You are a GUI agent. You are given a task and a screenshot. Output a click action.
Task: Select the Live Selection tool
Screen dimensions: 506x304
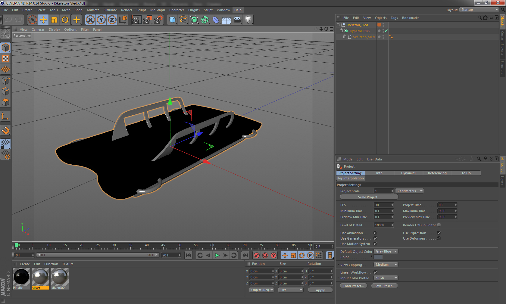coord(32,20)
